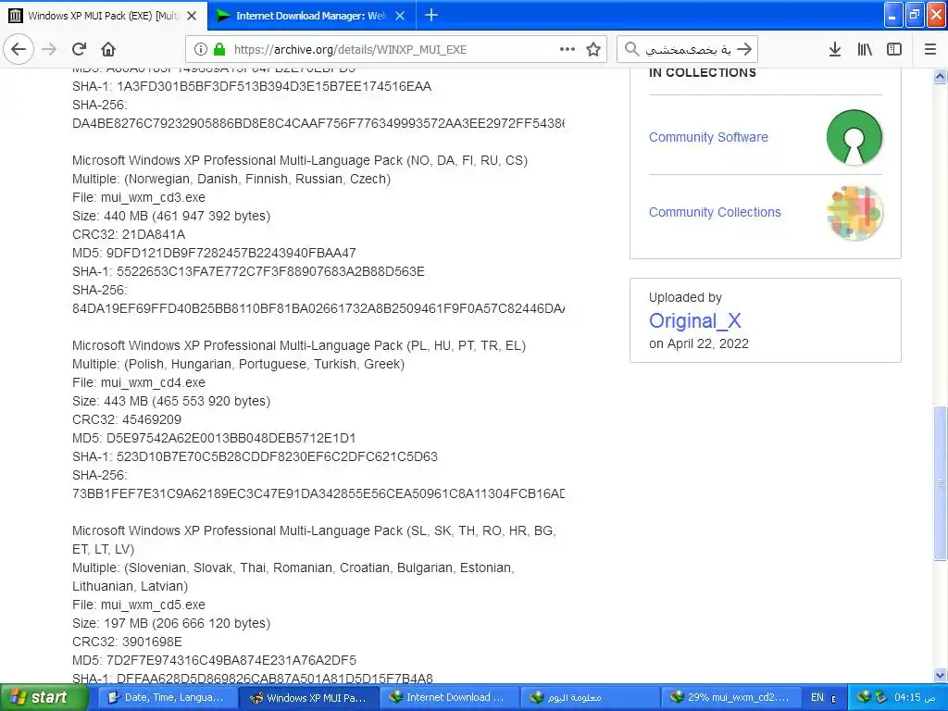Screen dimensions: 948x711
Task: Open the Downloads panel
Action: [835, 50]
